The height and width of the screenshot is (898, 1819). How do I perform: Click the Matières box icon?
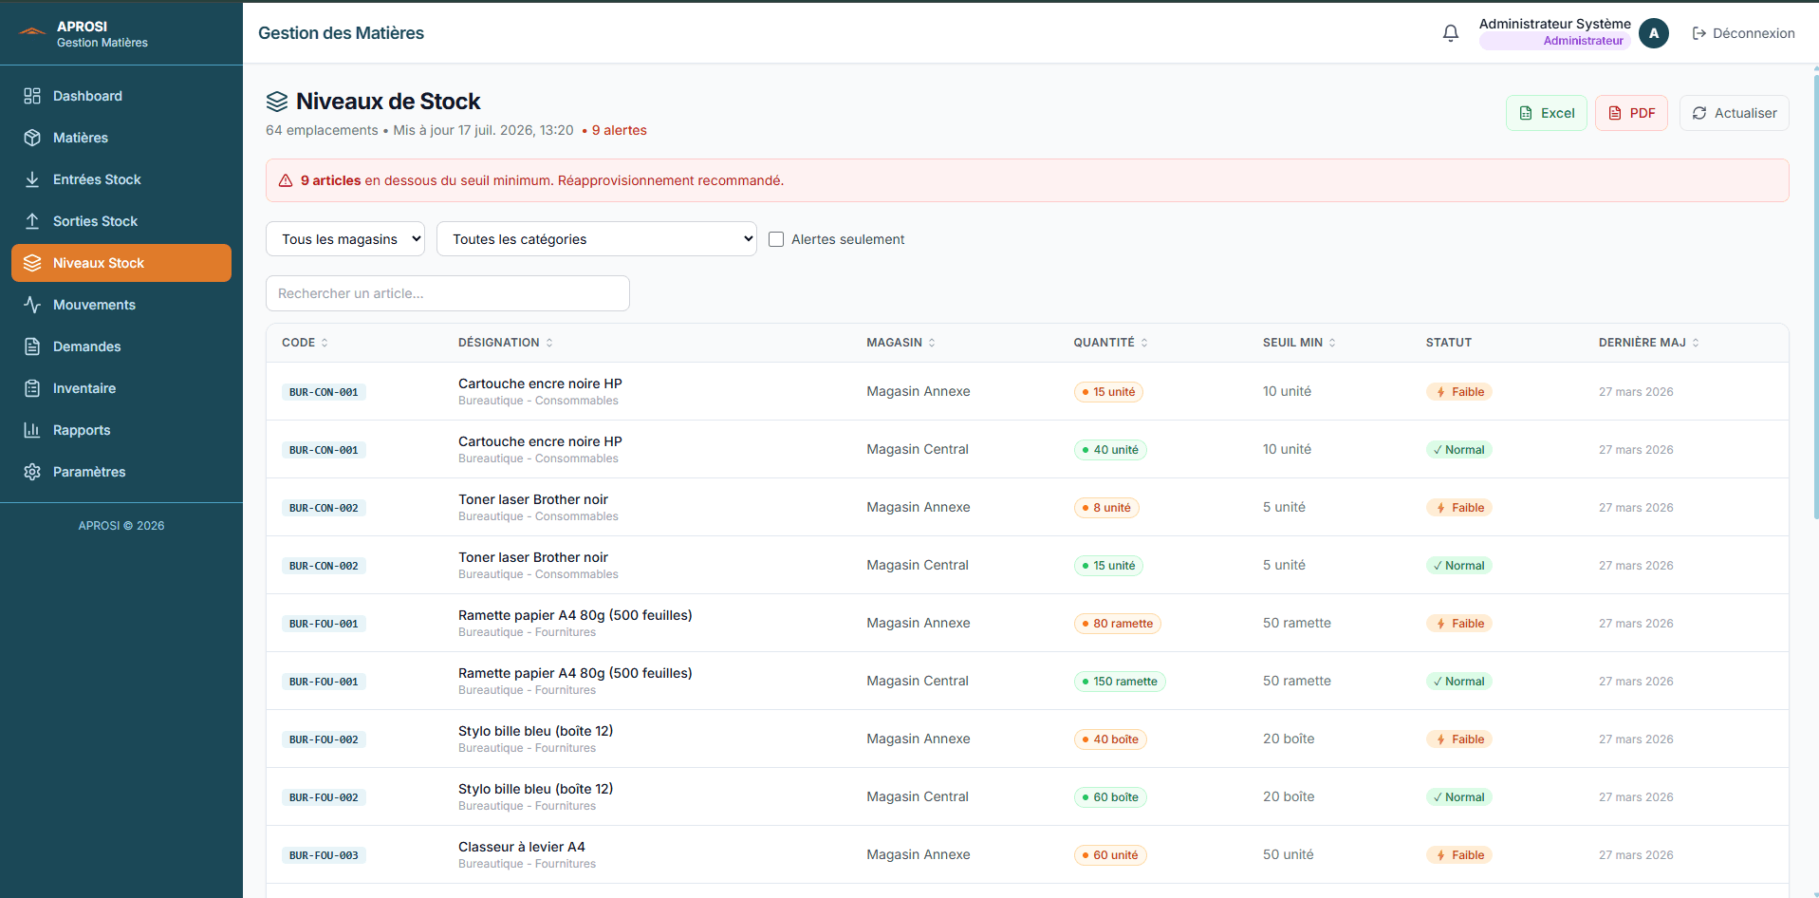point(32,138)
